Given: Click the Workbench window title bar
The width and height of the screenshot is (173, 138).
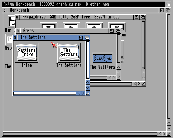Looking at the screenshot, I should (x=83, y=10).
